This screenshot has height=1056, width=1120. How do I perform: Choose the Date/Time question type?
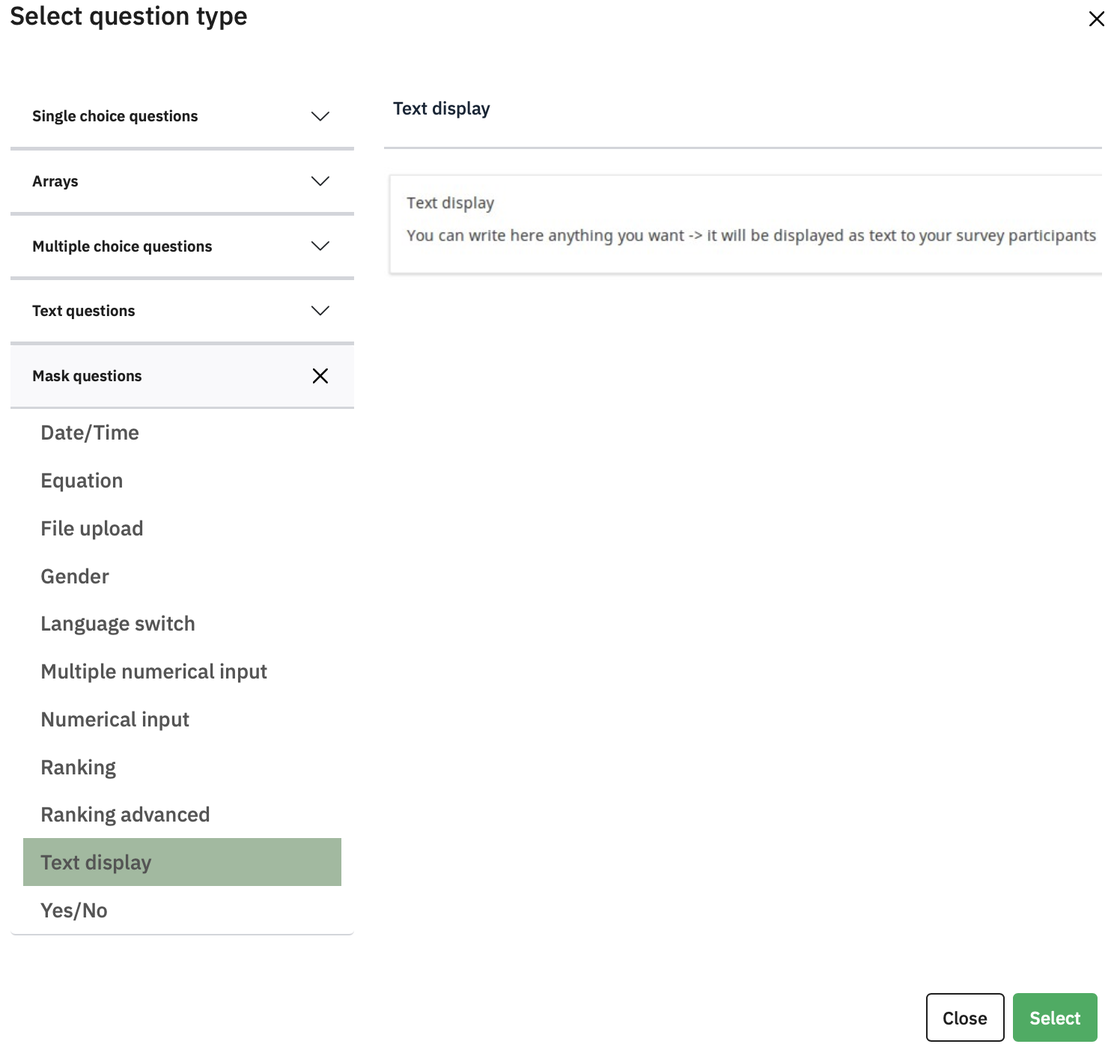pos(90,433)
